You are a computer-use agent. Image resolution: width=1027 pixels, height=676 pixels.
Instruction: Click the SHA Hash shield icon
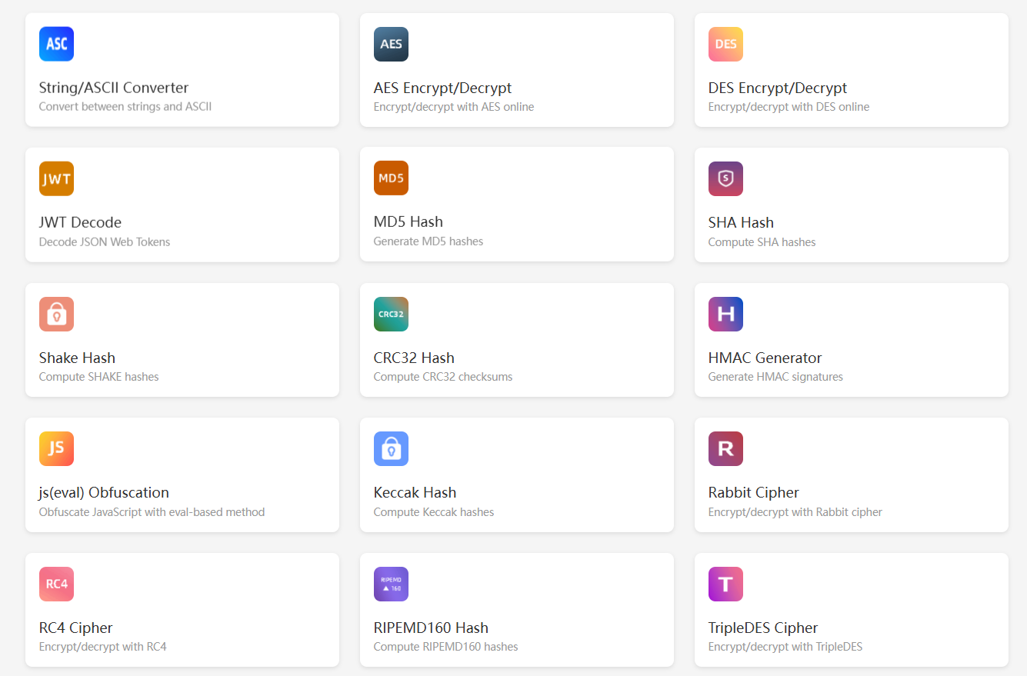(x=725, y=178)
